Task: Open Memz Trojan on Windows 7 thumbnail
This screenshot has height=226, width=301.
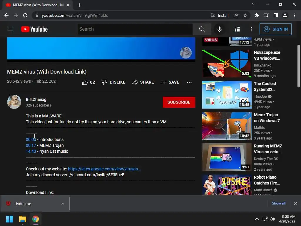Action: click(x=227, y=126)
